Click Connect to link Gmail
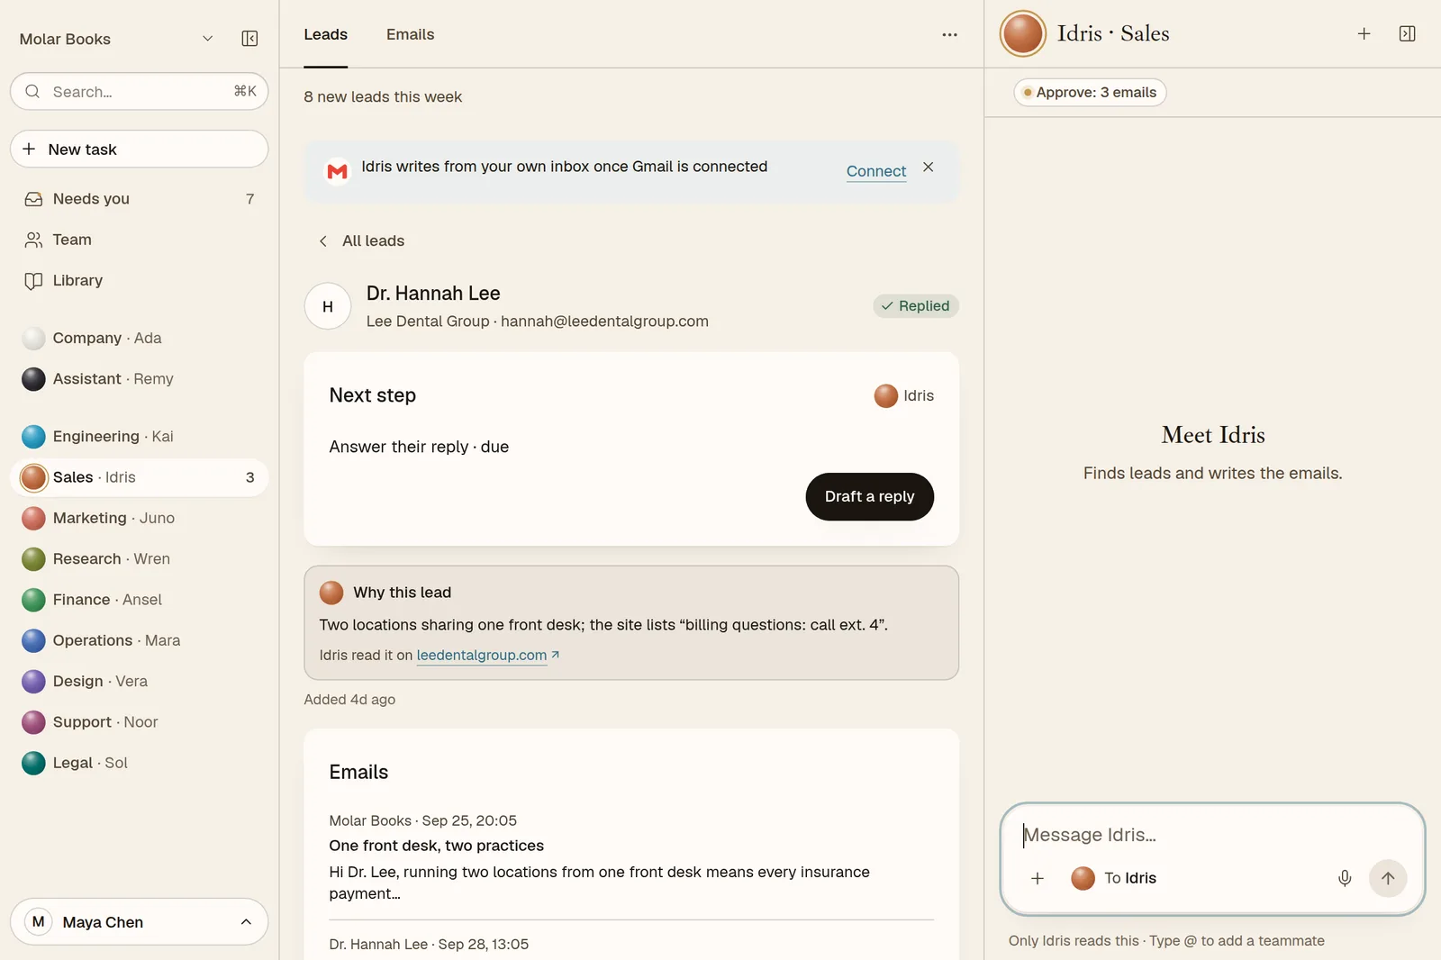Screen dimensions: 1441x960 (876, 171)
